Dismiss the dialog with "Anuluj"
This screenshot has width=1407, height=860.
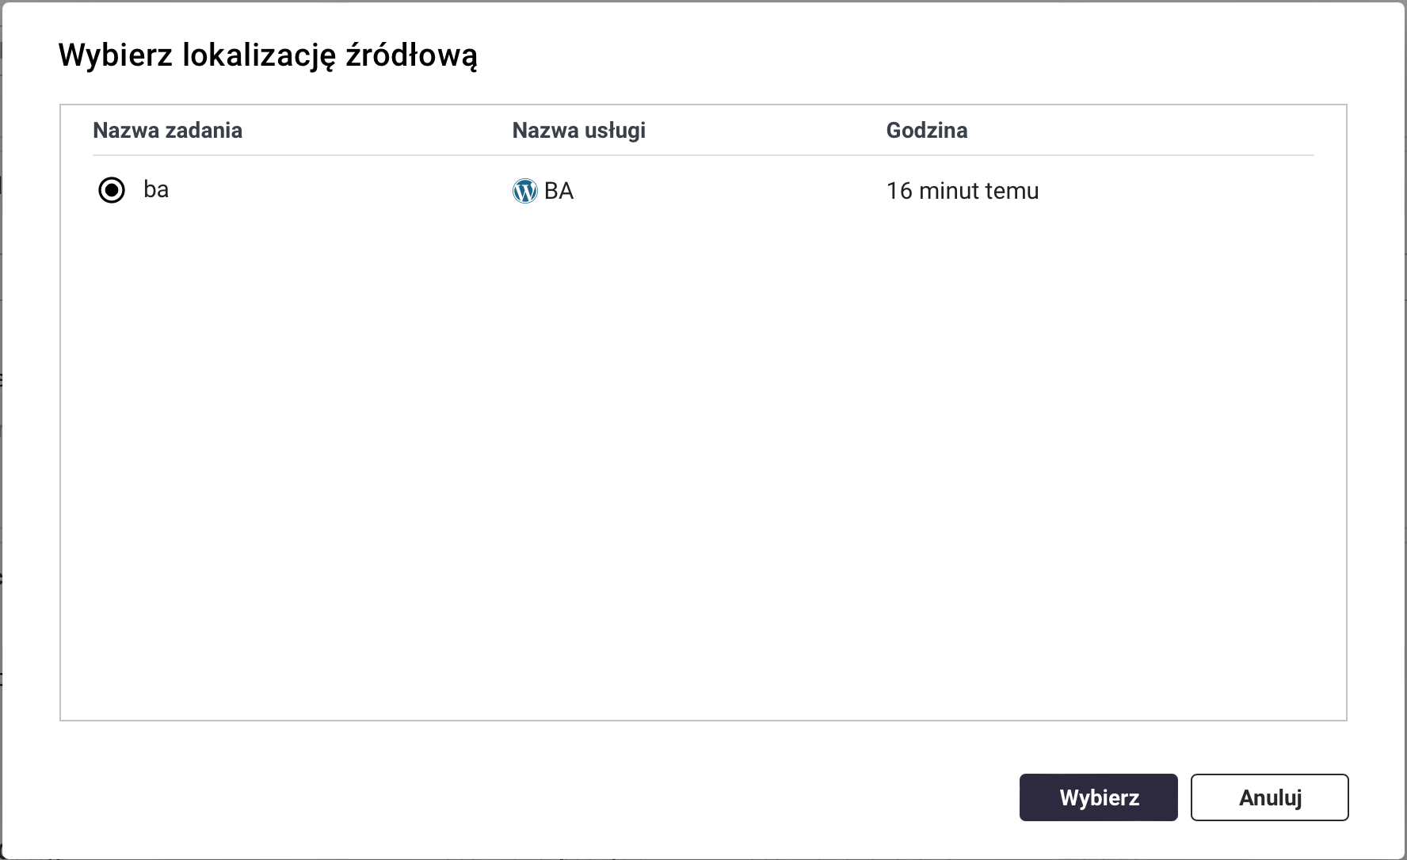(x=1269, y=797)
